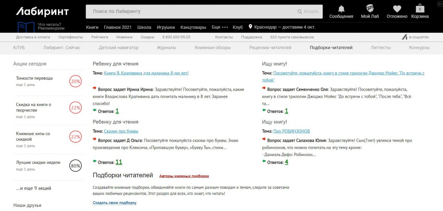443x211 pixels.
Task: Switch to Литтесты tab
Action: (x=381, y=48)
